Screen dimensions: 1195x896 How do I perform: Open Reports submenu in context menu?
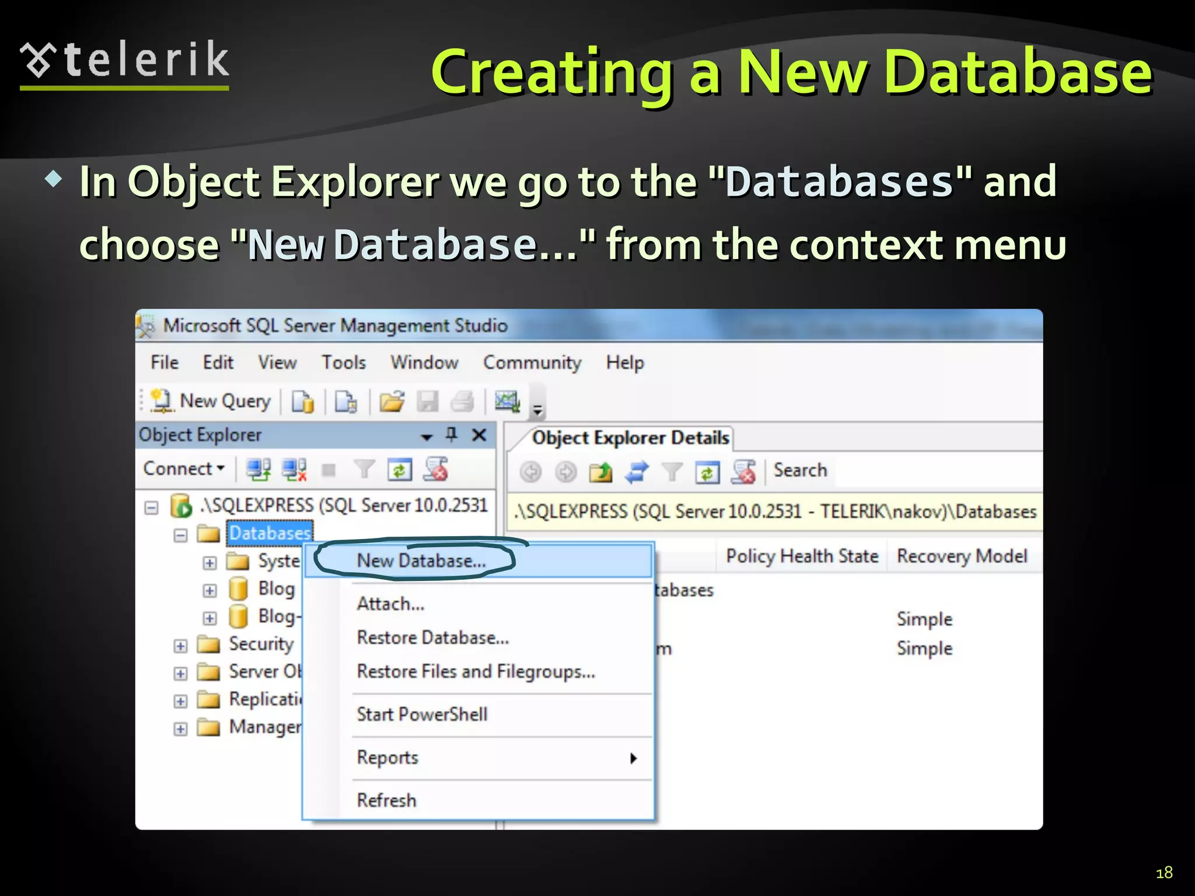478,758
